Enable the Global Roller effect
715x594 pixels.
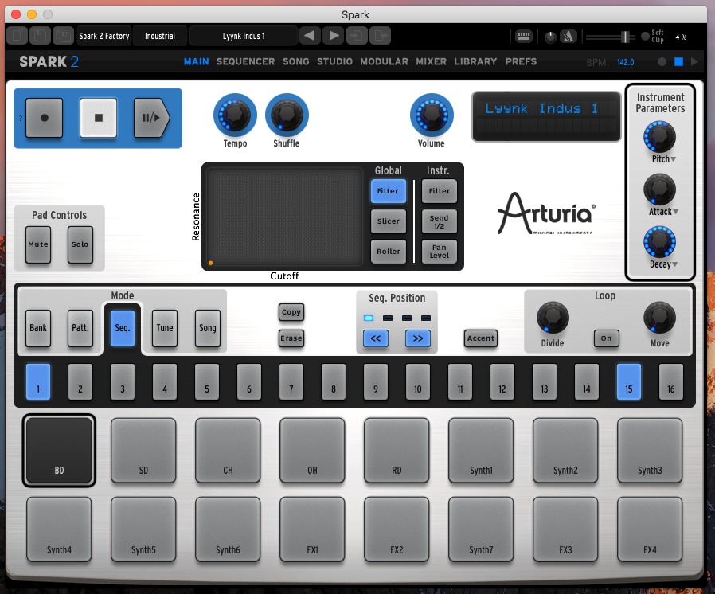tap(388, 251)
